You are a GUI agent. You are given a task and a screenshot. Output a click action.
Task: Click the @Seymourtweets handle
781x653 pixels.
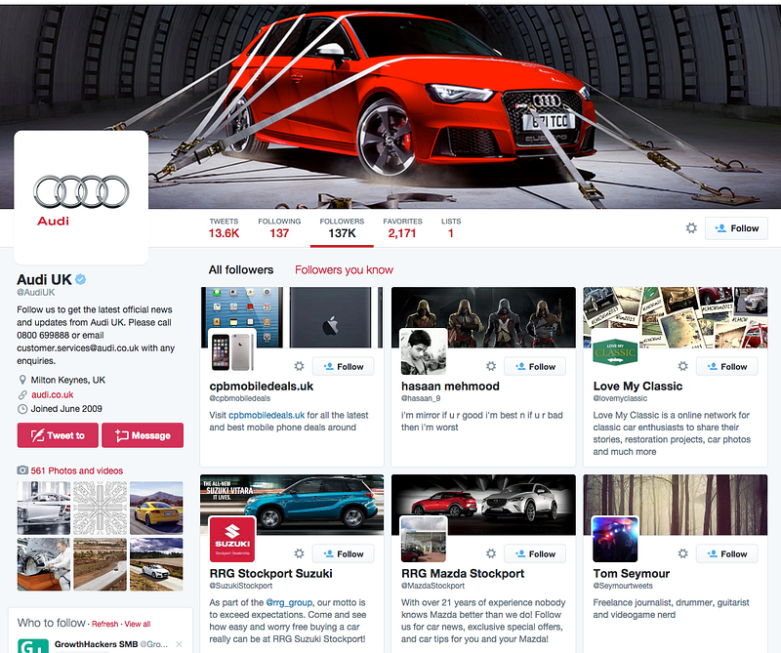point(623,586)
